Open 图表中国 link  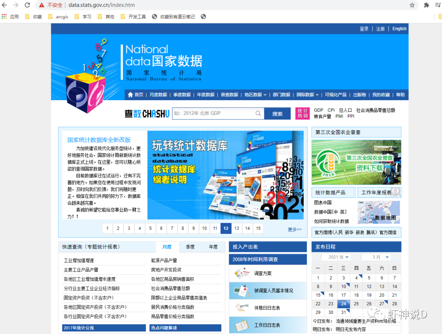click(323, 202)
